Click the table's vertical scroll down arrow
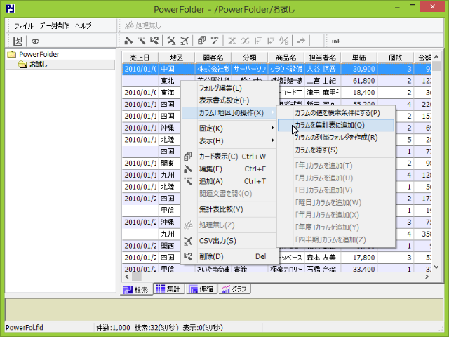449x337 pixels. pyautogui.click(x=436, y=267)
